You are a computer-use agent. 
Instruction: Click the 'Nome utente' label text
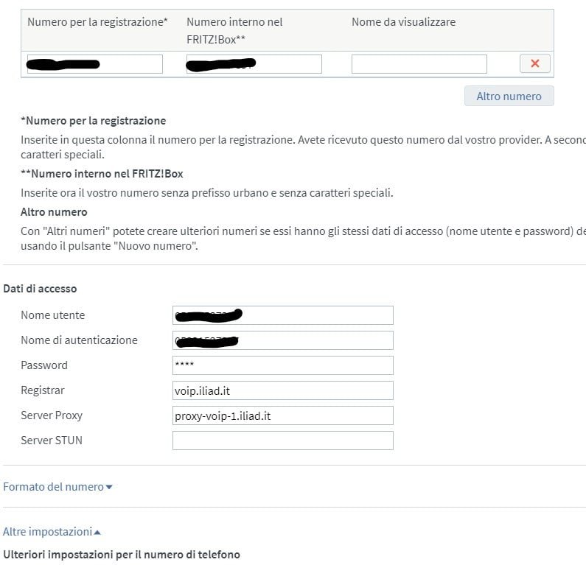point(52,315)
